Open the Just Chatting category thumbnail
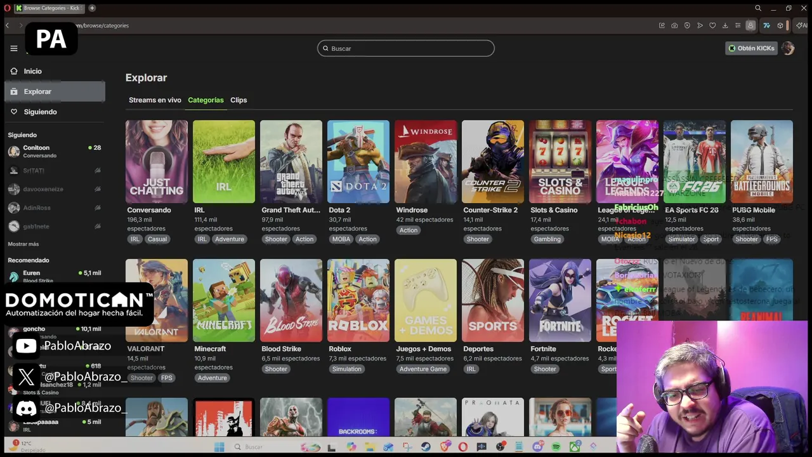This screenshot has height=457, width=812. [x=157, y=162]
